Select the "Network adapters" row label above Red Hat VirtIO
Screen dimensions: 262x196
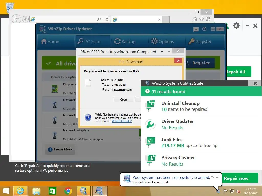coord(76,130)
